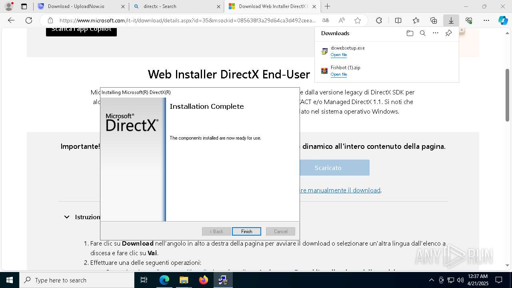This screenshot has width=512, height=288.
Task: Collapse the Istruzioni section chevron
Action: pyautogui.click(x=67, y=217)
